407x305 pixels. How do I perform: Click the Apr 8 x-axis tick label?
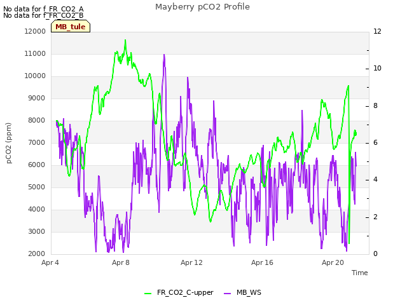coord(121,262)
